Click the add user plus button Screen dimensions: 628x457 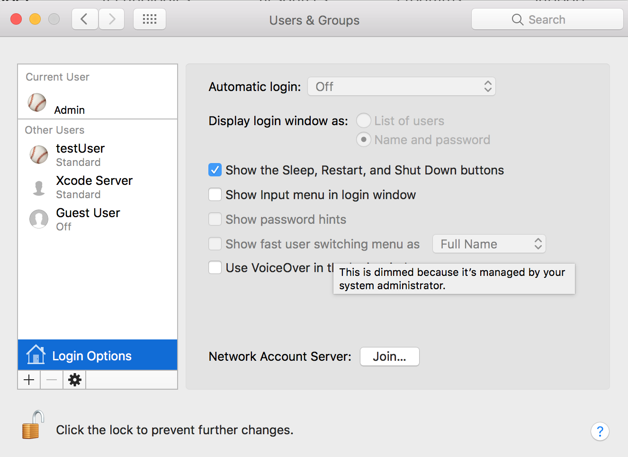(29, 380)
